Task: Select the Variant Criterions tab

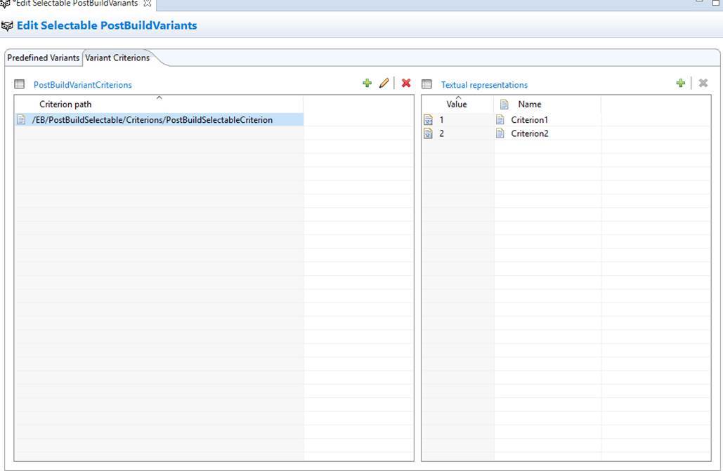Action: point(118,58)
